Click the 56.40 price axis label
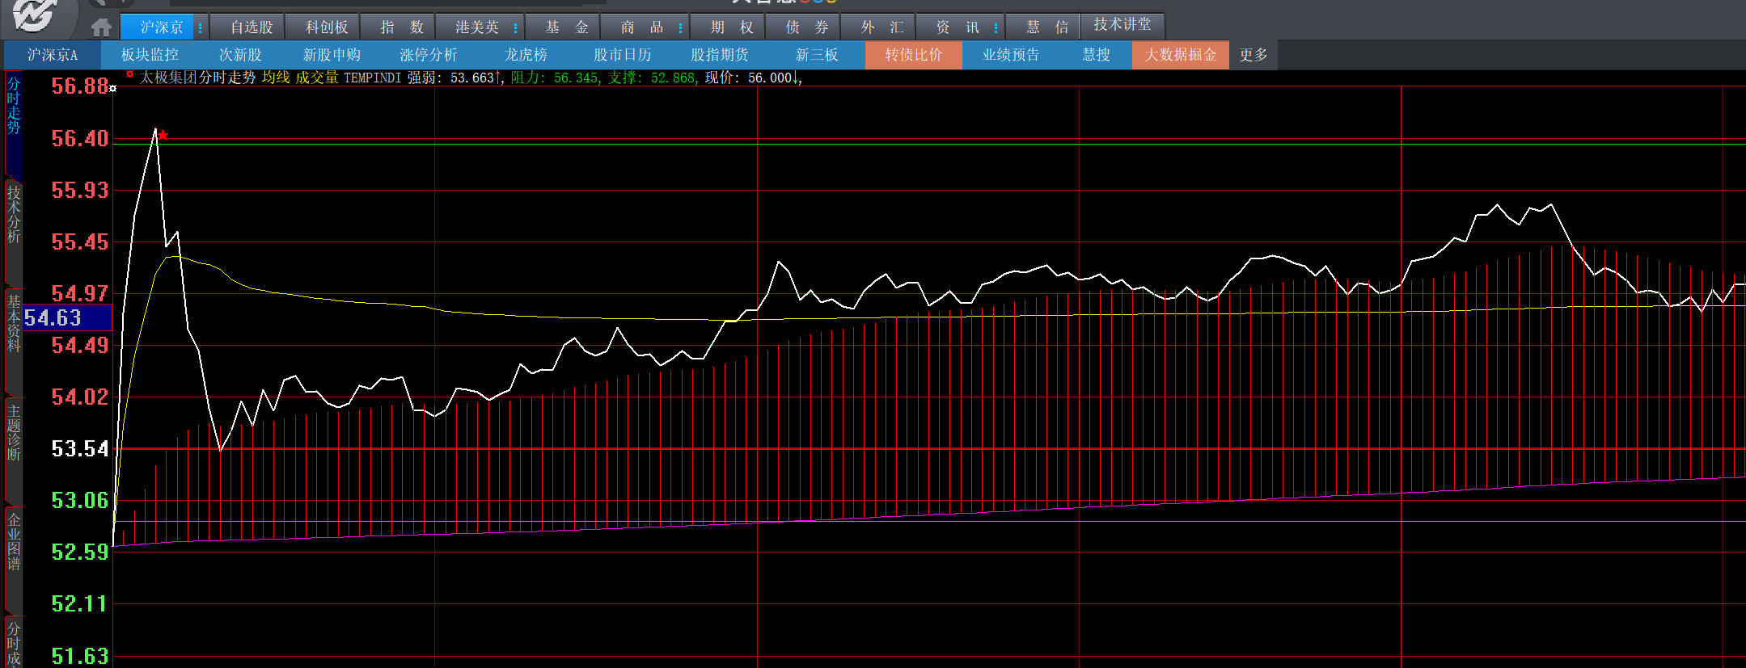 [80, 138]
